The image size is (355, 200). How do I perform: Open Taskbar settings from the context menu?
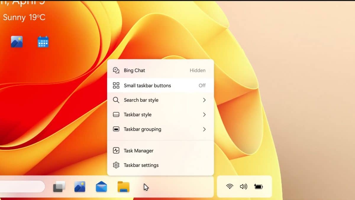(x=141, y=165)
